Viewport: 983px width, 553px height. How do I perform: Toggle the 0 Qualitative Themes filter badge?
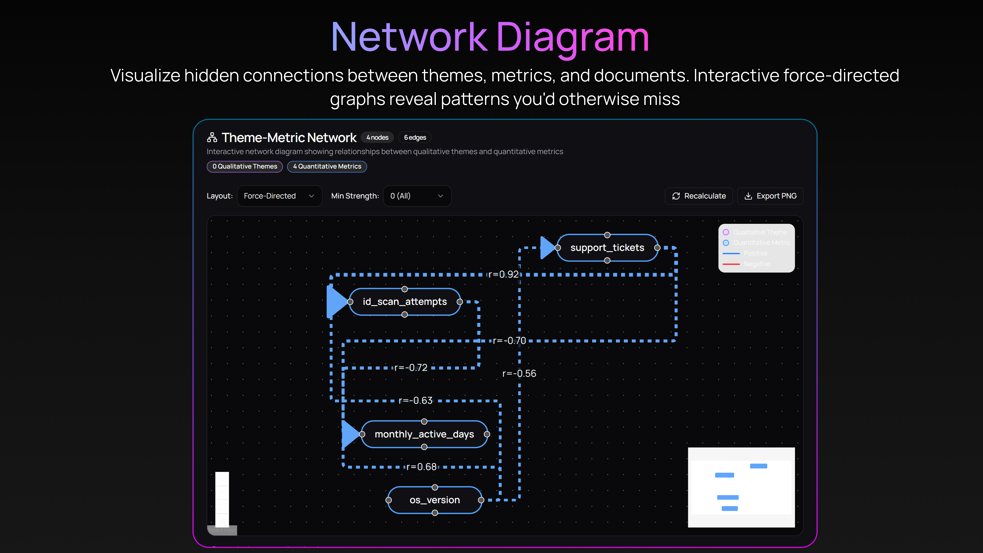[x=245, y=166]
